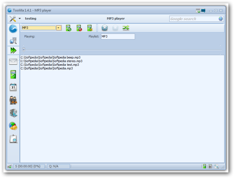
Task: Click the title bar window icon with green dot
Action: [x=198, y=11]
